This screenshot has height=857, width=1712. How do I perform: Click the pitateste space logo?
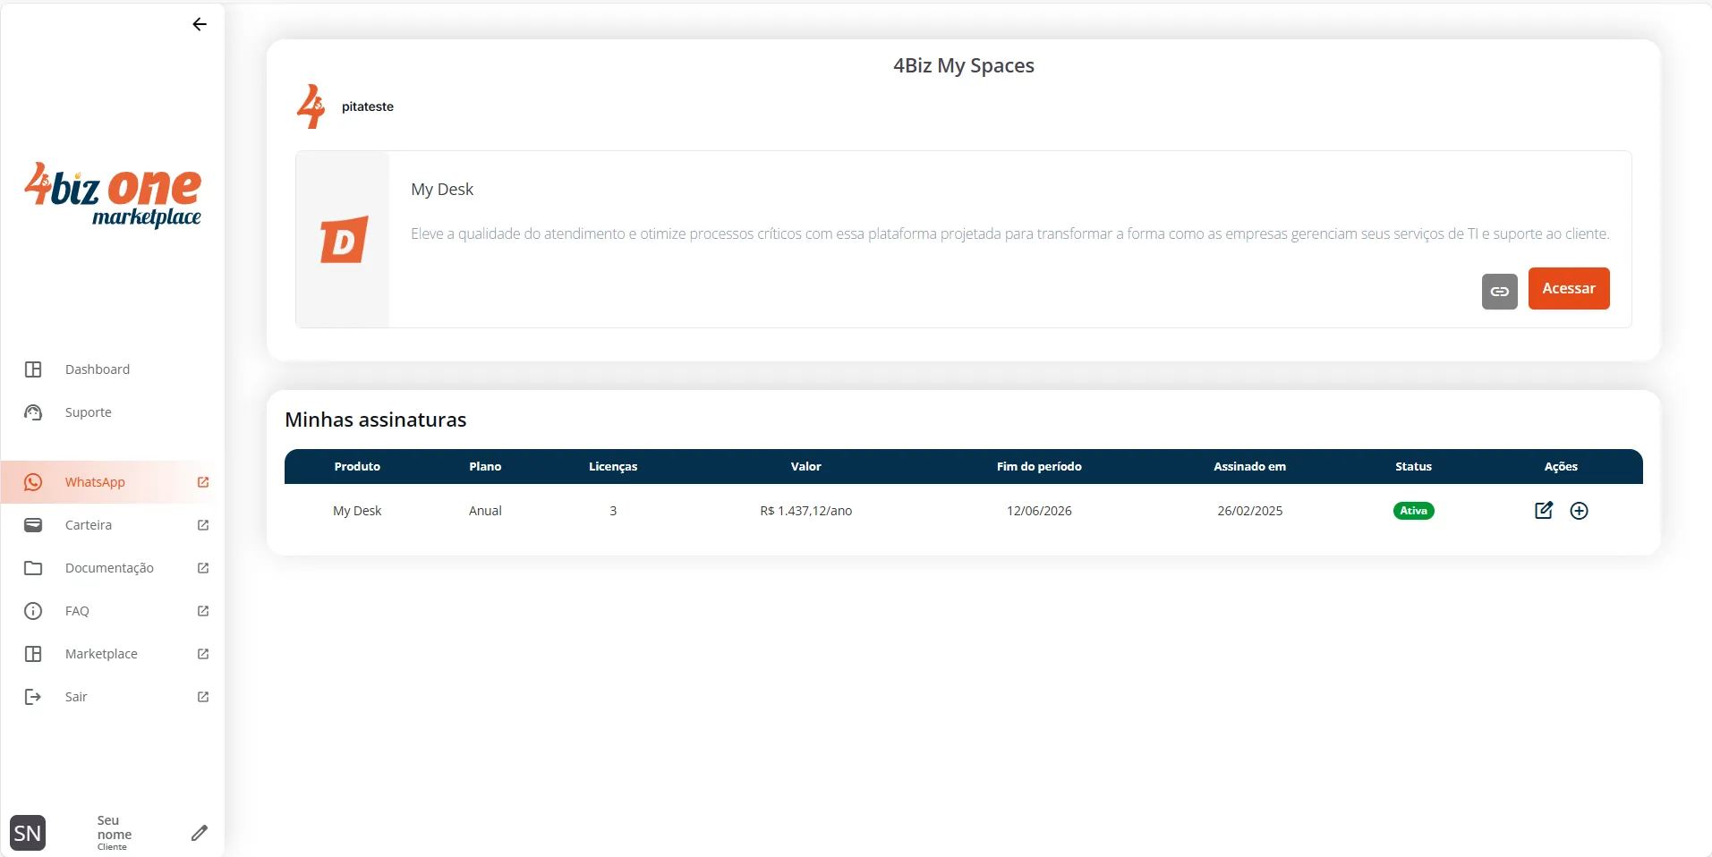click(311, 106)
